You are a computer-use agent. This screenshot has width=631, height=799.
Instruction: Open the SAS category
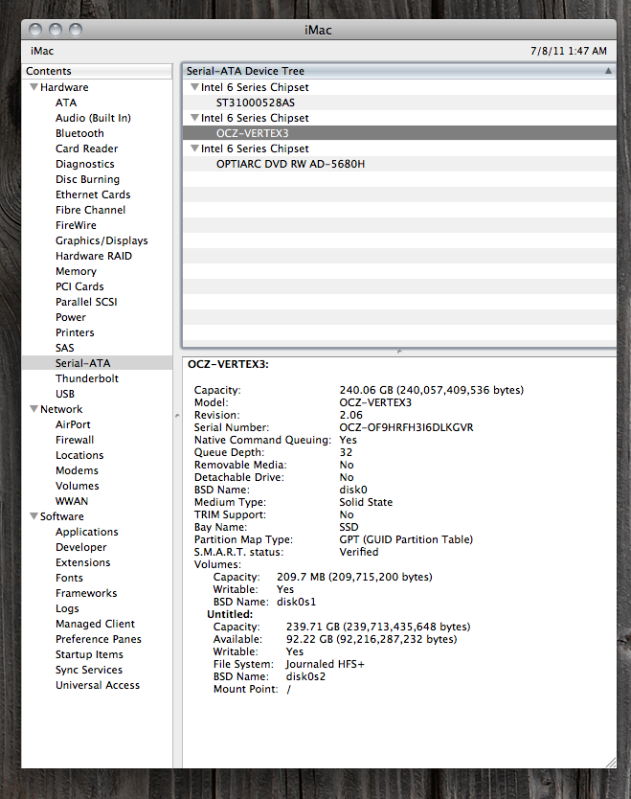65,348
